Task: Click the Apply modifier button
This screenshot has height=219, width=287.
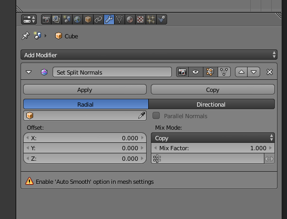Action: click(x=85, y=90)
